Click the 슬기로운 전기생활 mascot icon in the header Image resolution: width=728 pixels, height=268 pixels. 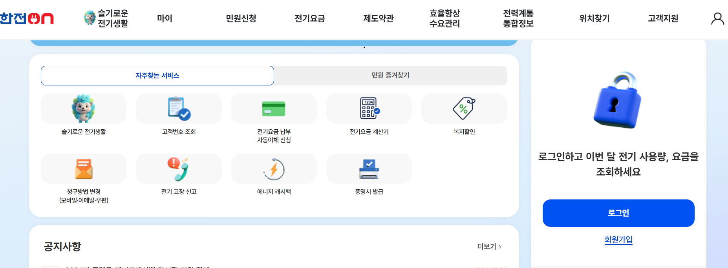90,18
